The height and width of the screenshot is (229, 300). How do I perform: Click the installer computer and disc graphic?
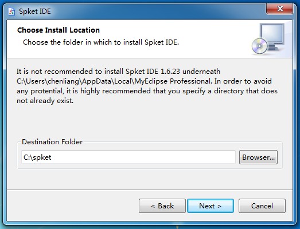pos(268,39)
